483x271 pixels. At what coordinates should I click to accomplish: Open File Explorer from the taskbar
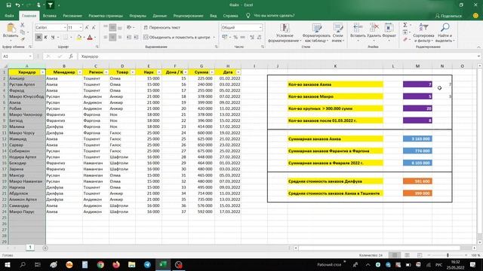(131, 264)
